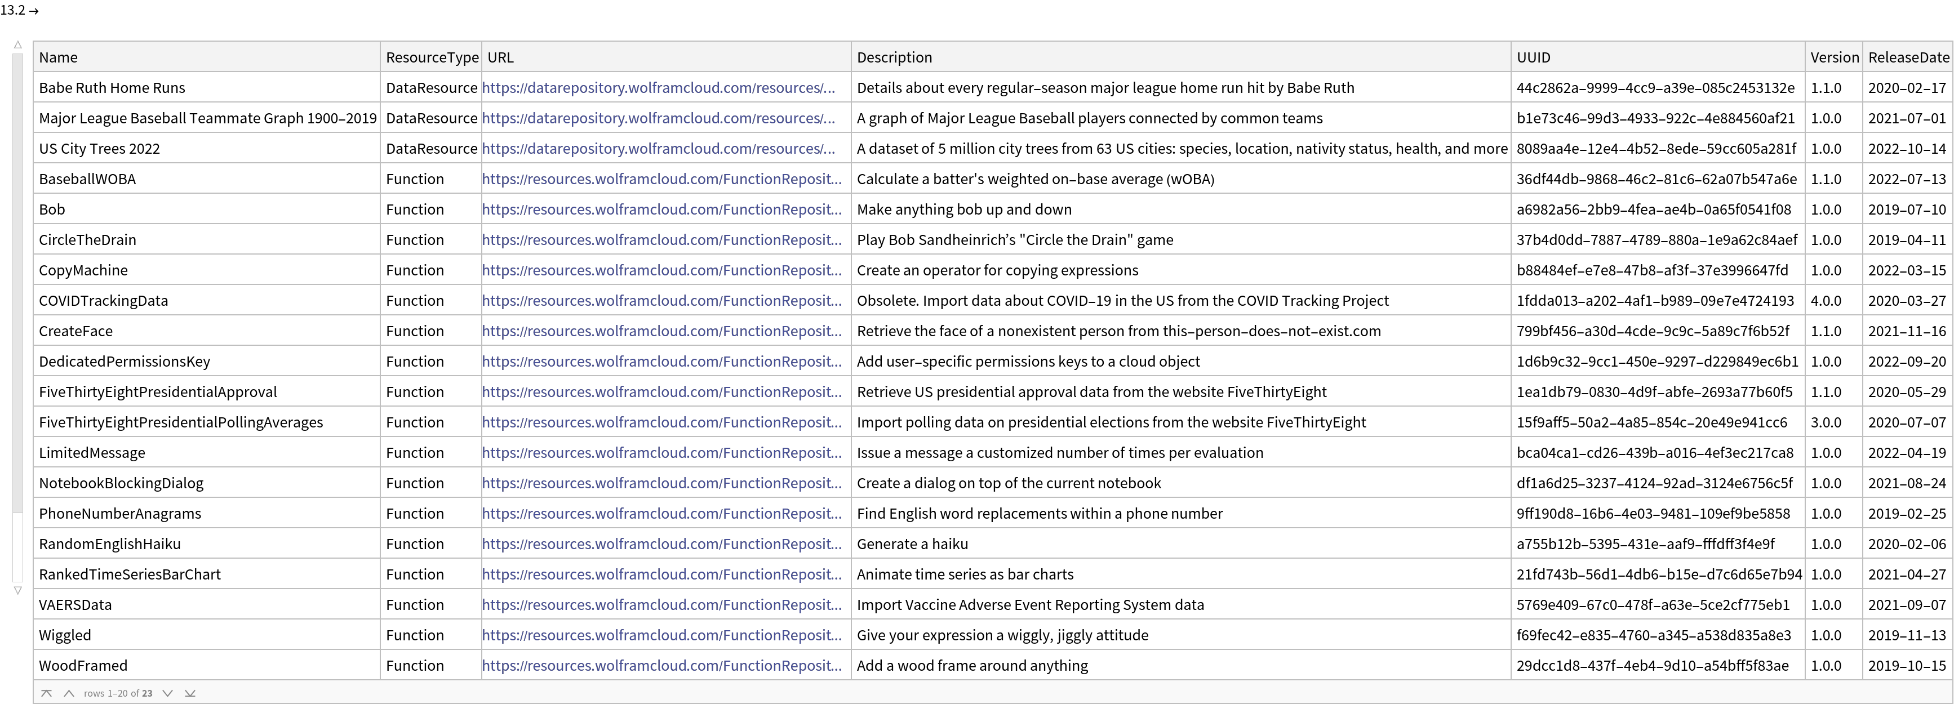This screenshot has width=1954, height=722.
Task: Select the Description column header
Action: point(894,57)
